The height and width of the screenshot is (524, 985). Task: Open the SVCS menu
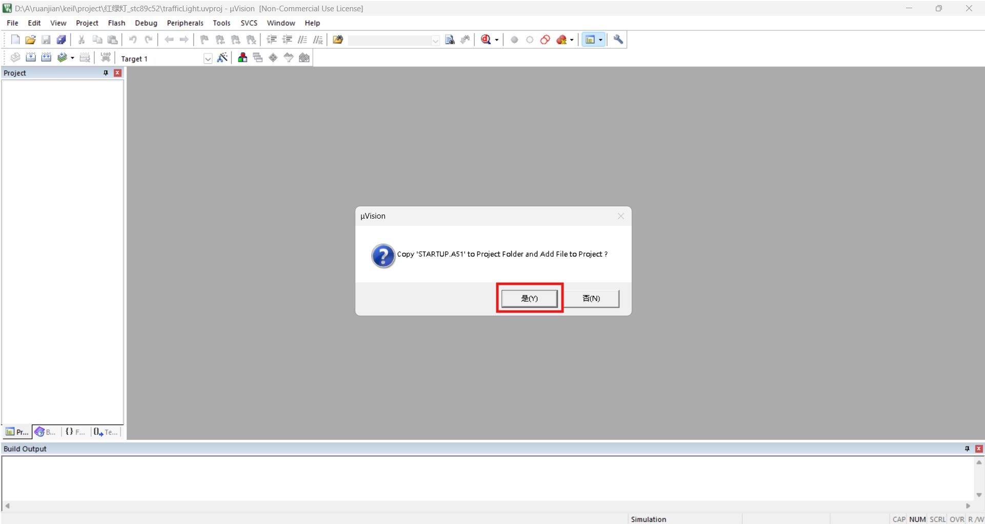click(249, 23)
